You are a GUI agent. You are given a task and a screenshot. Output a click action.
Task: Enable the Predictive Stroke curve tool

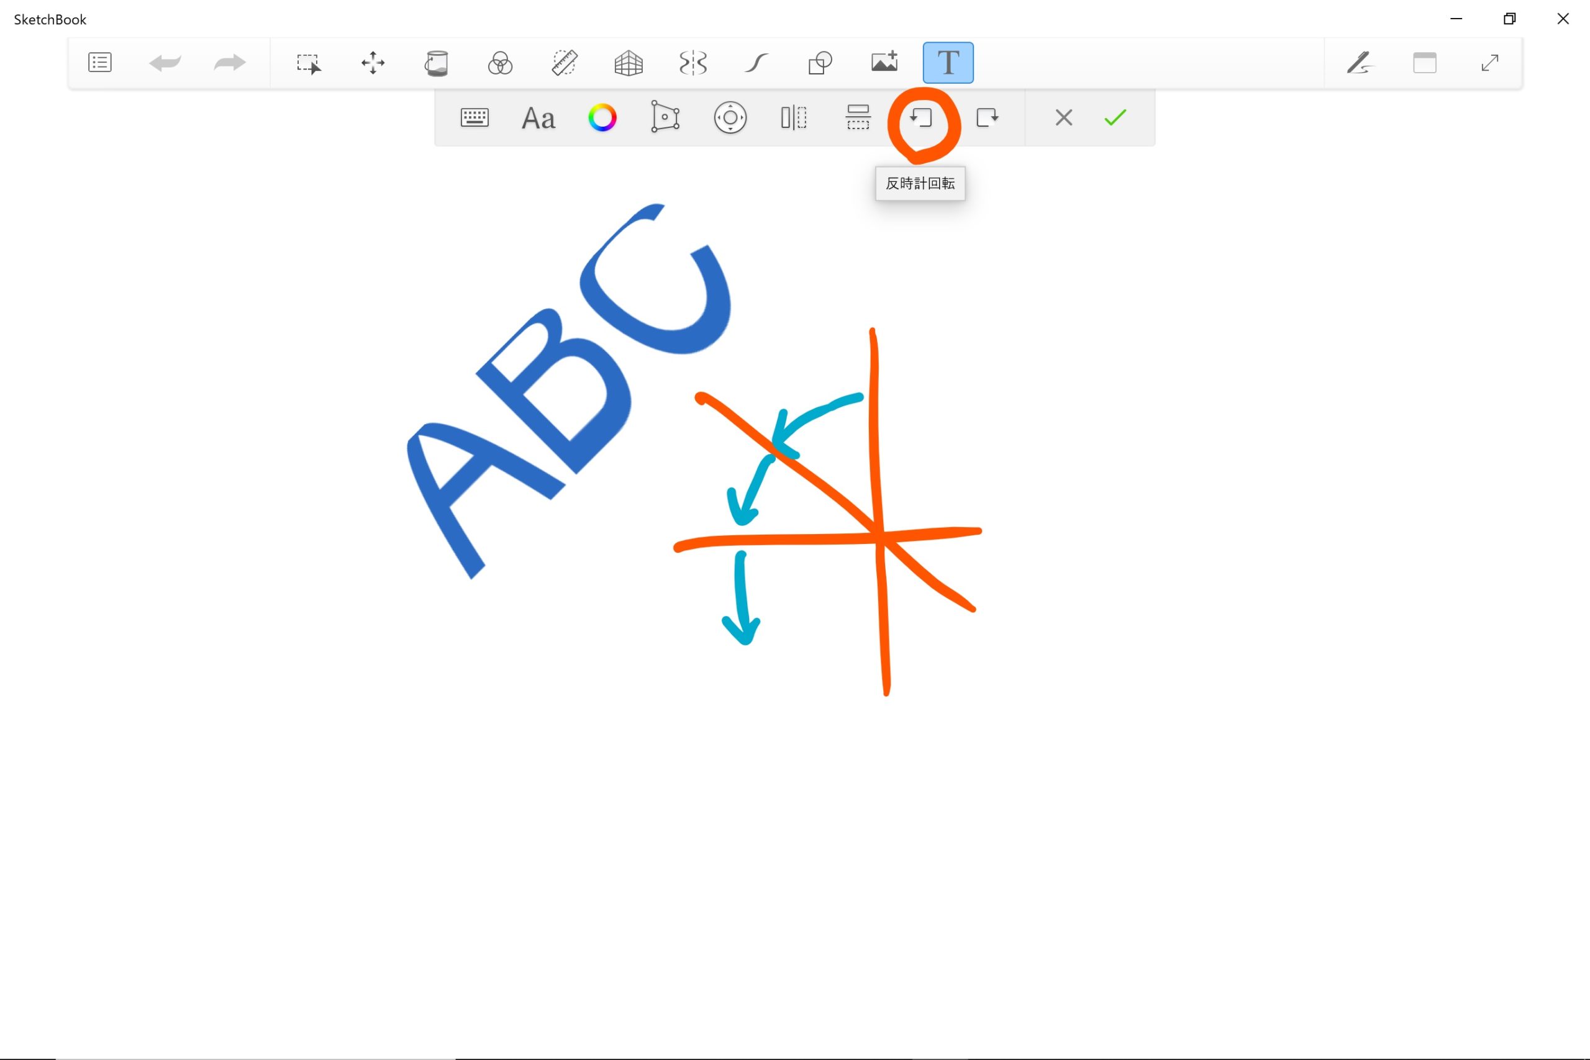(756, 63)
